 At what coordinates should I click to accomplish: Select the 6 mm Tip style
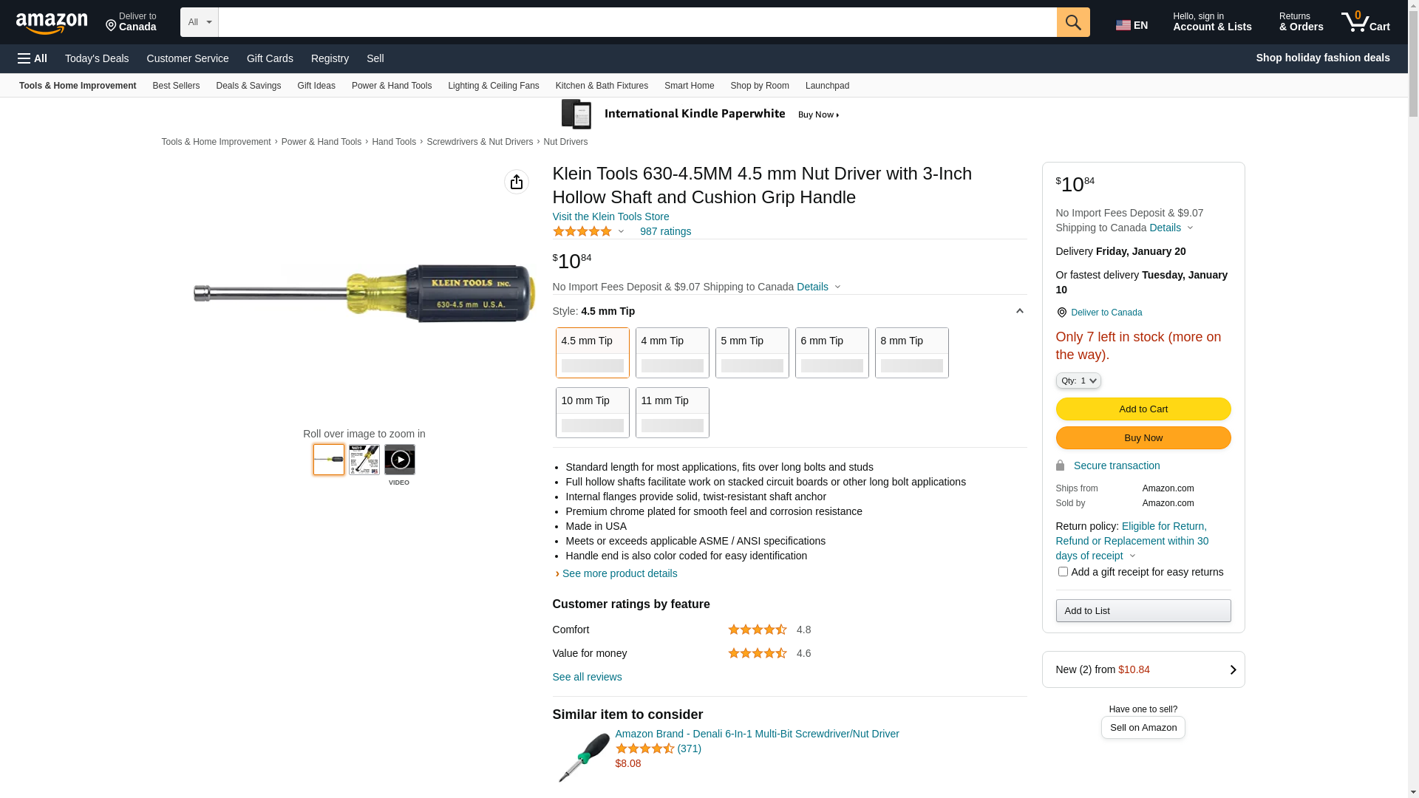[x=831, y=352]
